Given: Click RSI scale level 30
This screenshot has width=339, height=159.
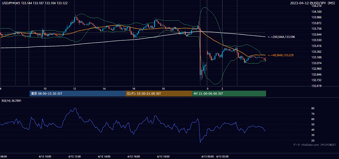Looking at the screenshot, I should pos(313,135).
